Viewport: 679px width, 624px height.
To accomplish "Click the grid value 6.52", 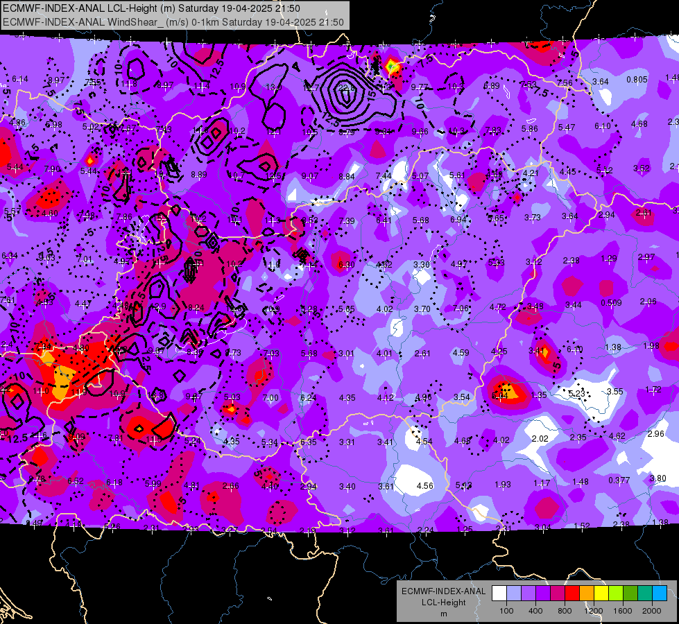I will coord(76,480).
